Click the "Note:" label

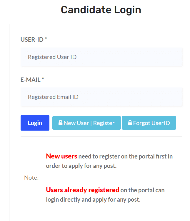31,178
